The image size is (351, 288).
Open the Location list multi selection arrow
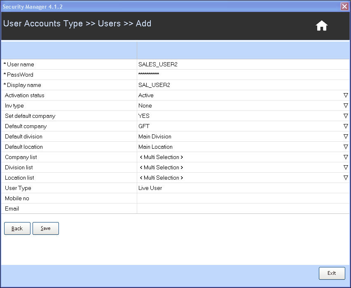pyautogui.click(x=346, y=178)
